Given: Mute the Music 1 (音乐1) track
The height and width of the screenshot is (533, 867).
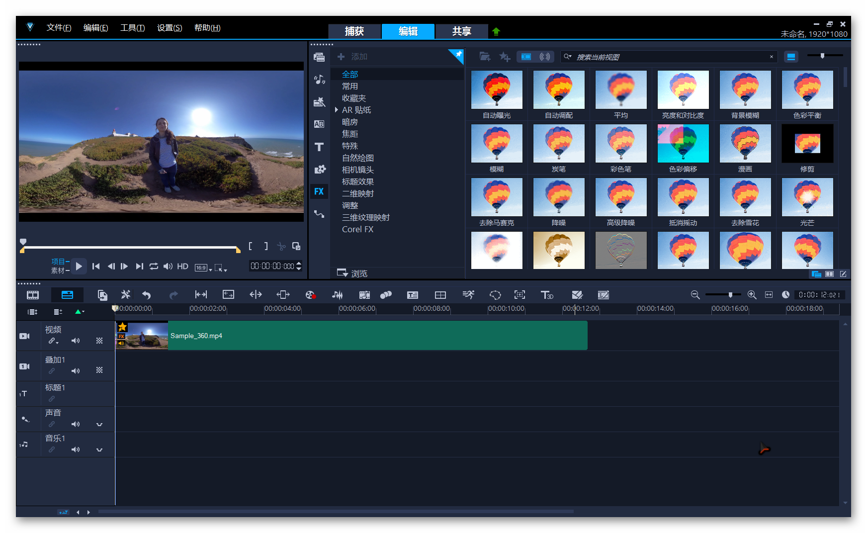Looking at the screenshot, I should 76,449.
